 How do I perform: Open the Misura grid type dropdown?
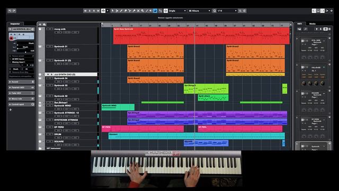(199, 11)
